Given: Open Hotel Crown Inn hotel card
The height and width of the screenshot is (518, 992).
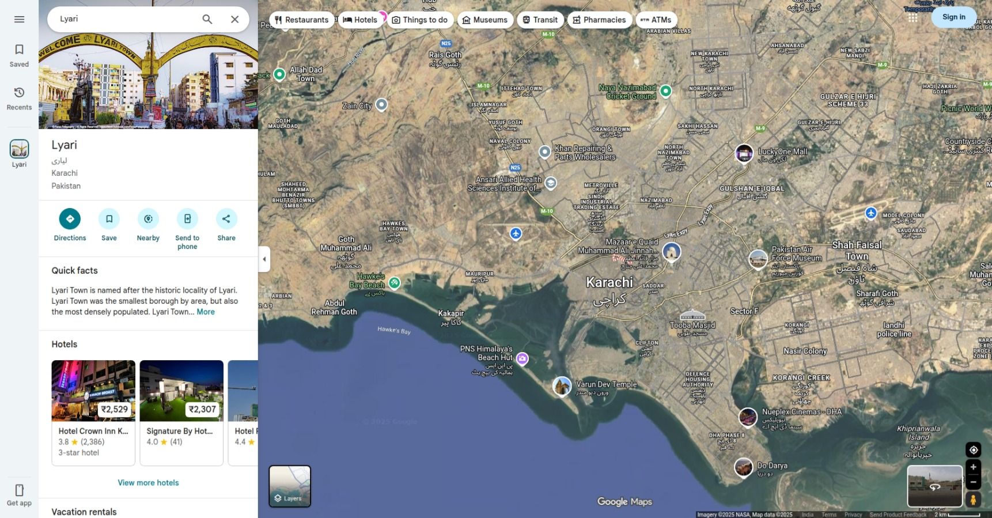Looking at the screenshot, I should click(x=93, y=412).
